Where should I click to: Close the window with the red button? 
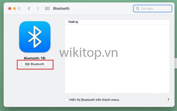(10, 9)
